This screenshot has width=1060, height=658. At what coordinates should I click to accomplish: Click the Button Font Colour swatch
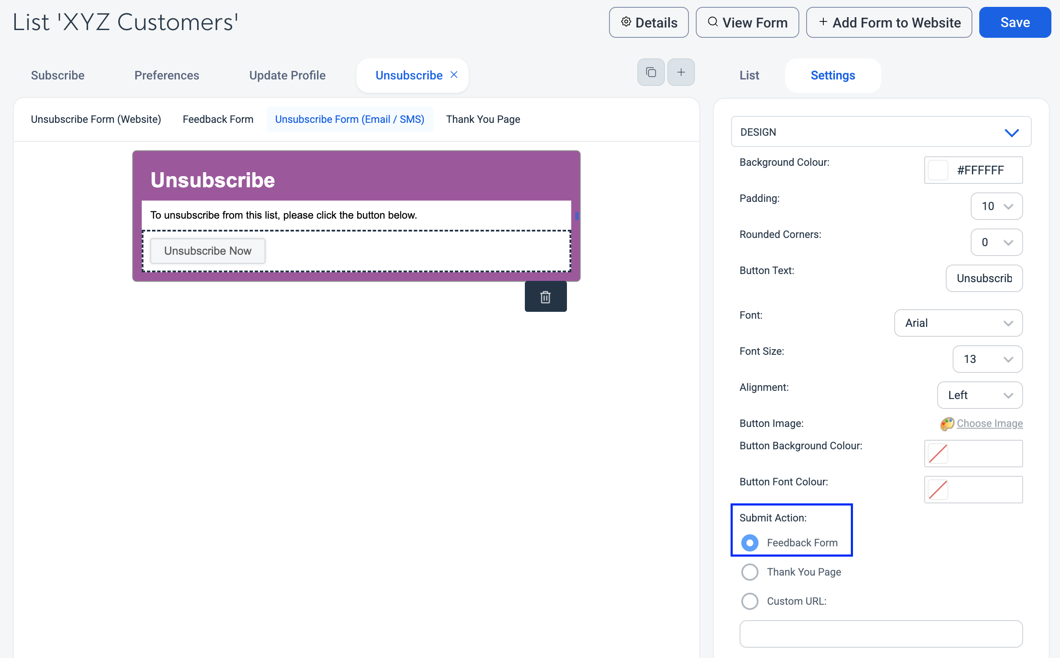pos(938,490)
